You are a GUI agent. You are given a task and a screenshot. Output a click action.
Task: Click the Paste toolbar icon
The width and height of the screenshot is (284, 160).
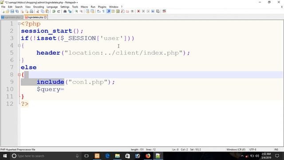point(47,11)
